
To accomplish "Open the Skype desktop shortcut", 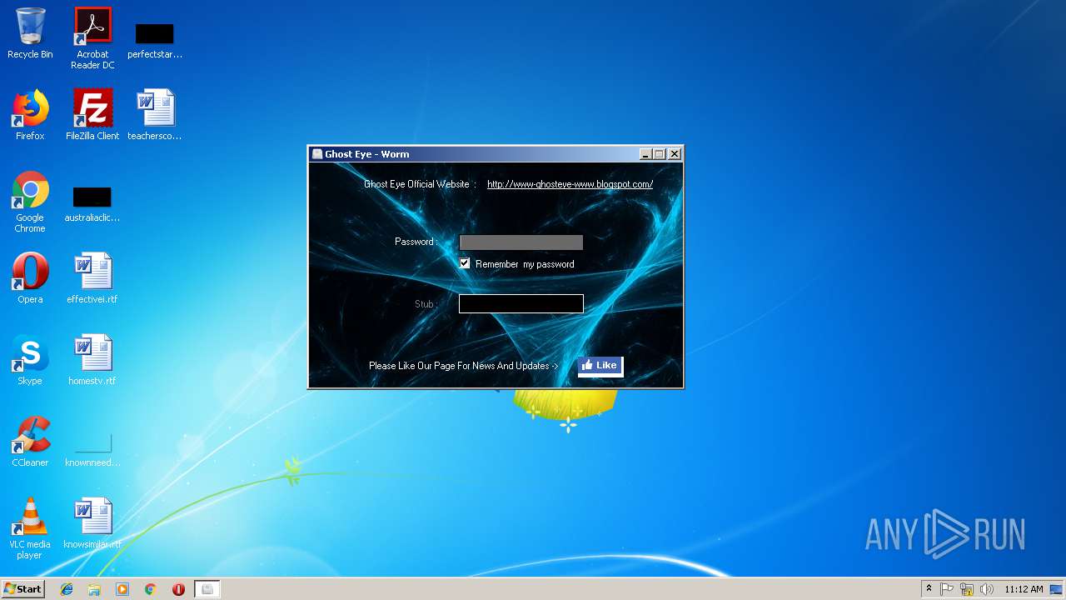I will pos(30,360).
